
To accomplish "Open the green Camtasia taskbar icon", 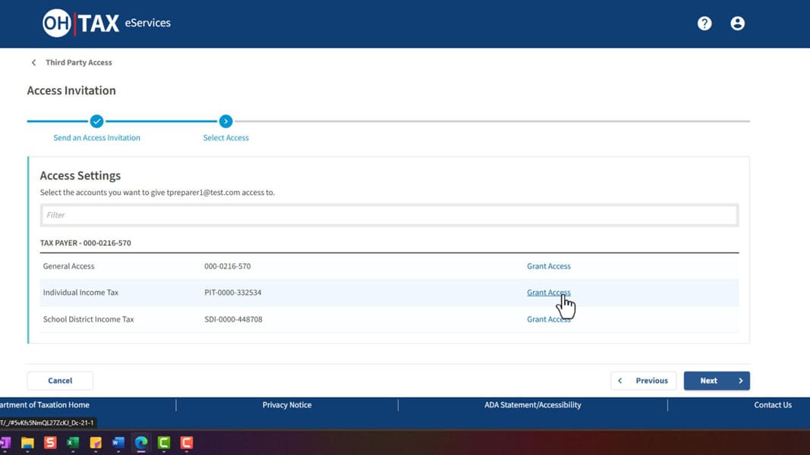I will pyautogui.click(x=164, y=443).
